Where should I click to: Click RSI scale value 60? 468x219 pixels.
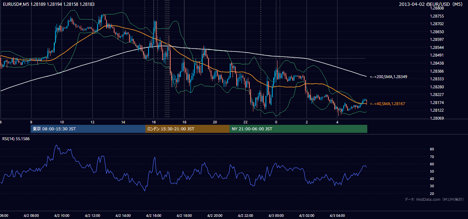coord(432,164)
